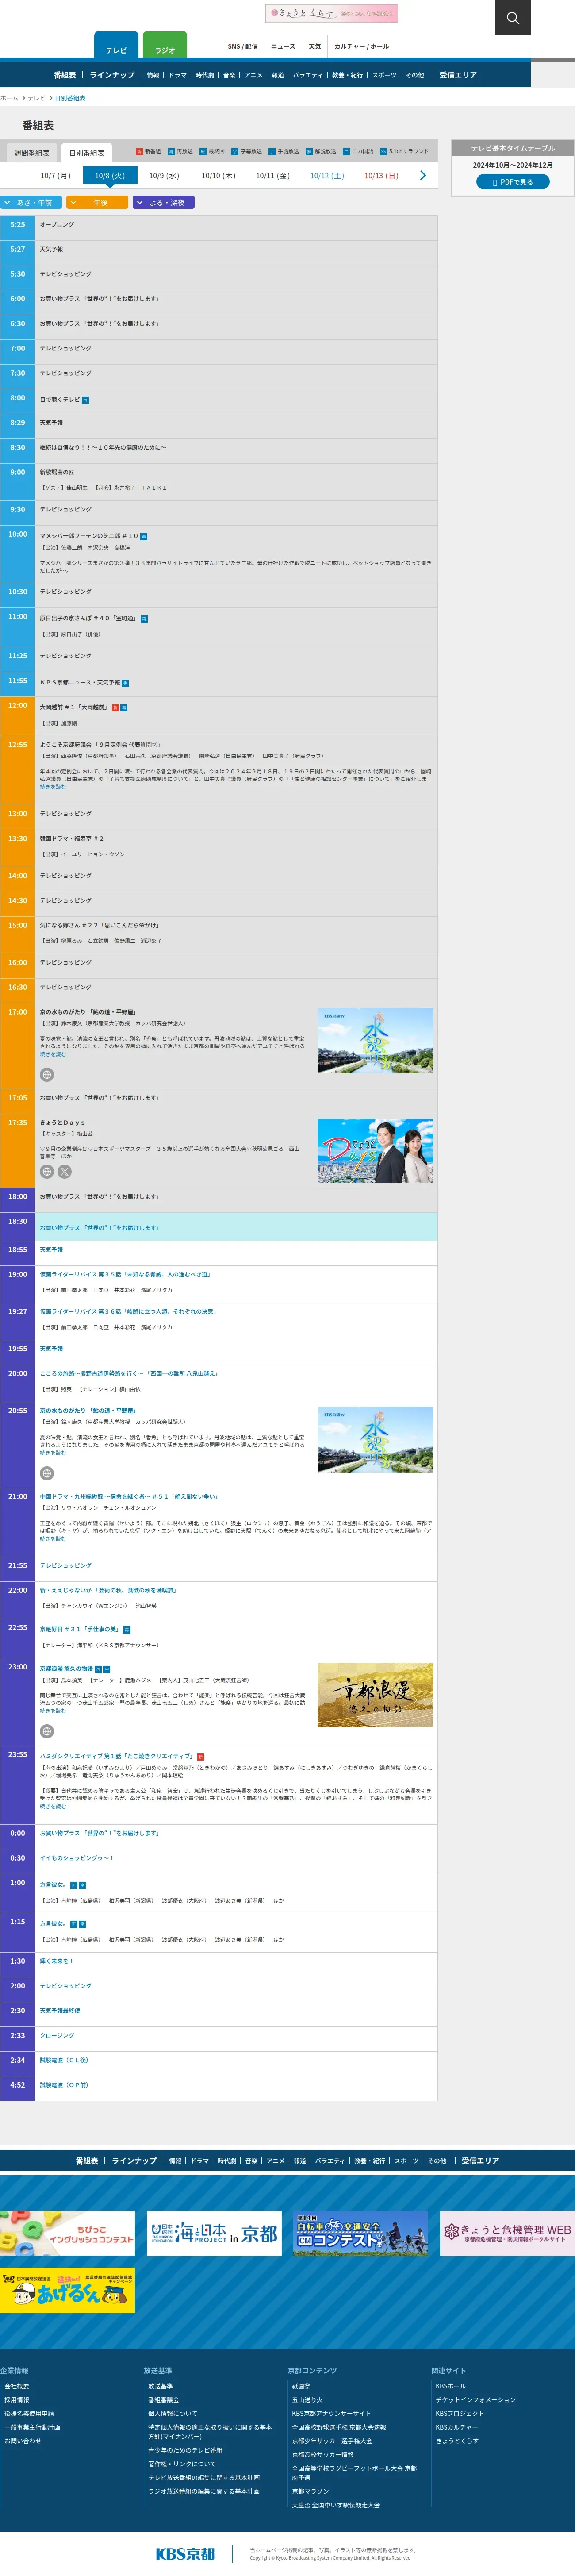Expand 続きを読む in the 17:00 京の水ものがたり row
Viewport: 575px width, 2576px height.
click(x=53, y=1054)
